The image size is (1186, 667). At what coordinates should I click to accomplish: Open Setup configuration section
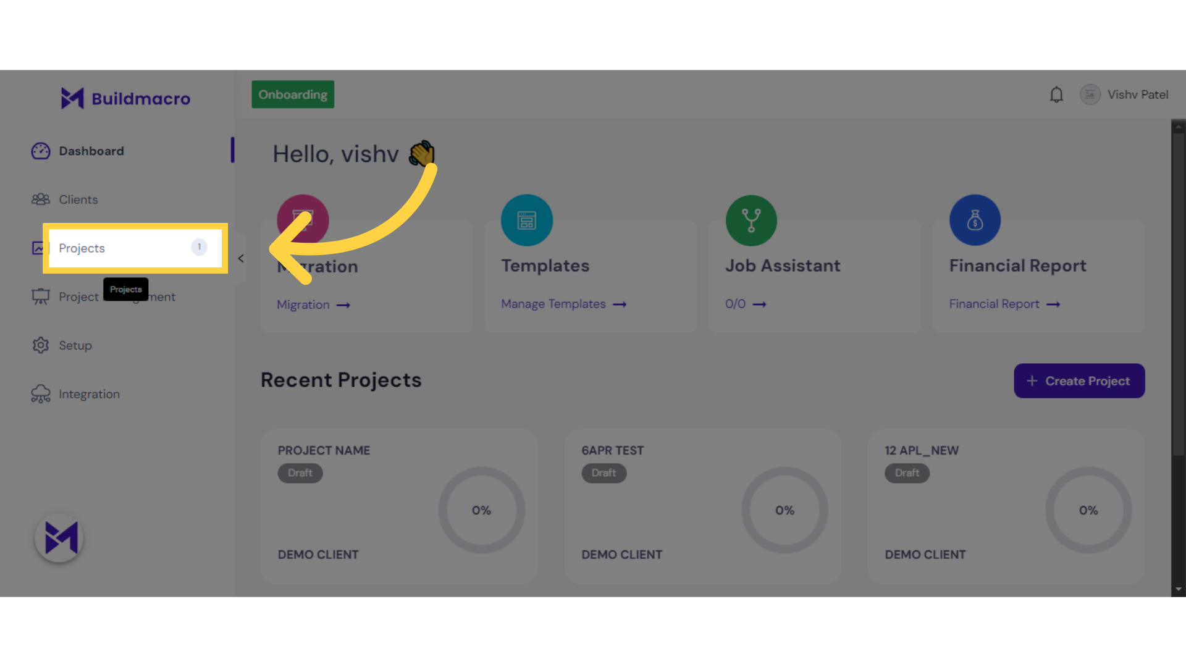tap(75, 345)
